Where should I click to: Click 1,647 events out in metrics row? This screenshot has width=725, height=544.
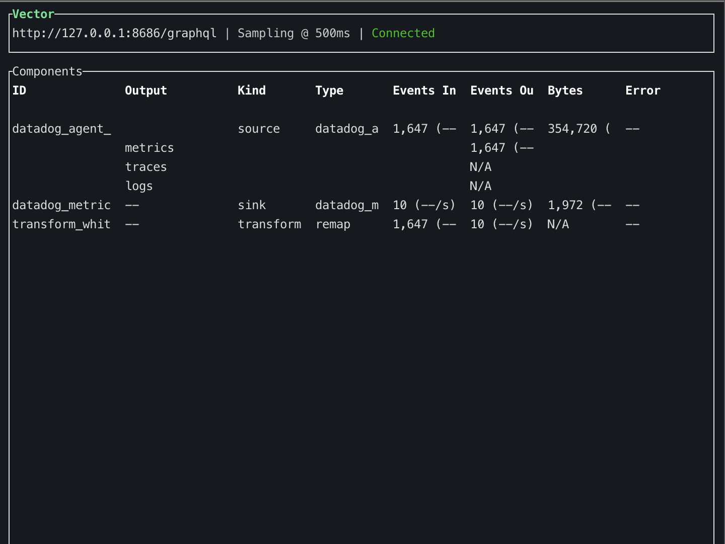pyautogui.click(x=502, y=148)
